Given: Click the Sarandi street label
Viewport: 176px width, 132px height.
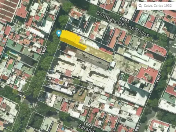Looking at the screenshot, I should (x=87, y=128).
